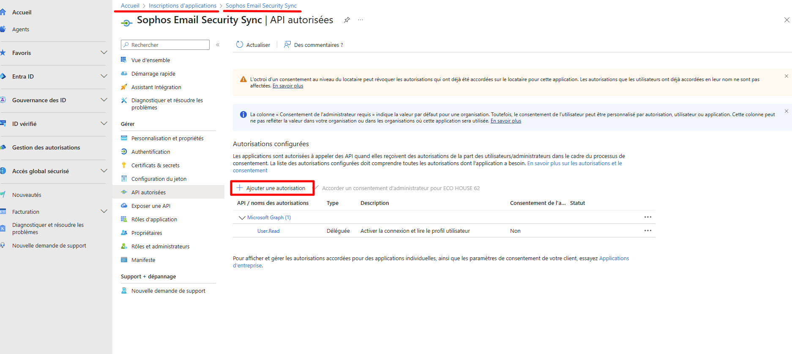Click the Vue d'ensemble grid icon
Image resolution: width=792 pixels, height=354 pixels.
click(124, 60)
